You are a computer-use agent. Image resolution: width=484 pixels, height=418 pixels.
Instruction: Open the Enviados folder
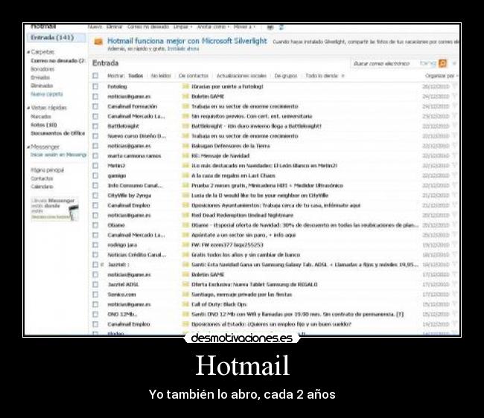pos(40,77)
